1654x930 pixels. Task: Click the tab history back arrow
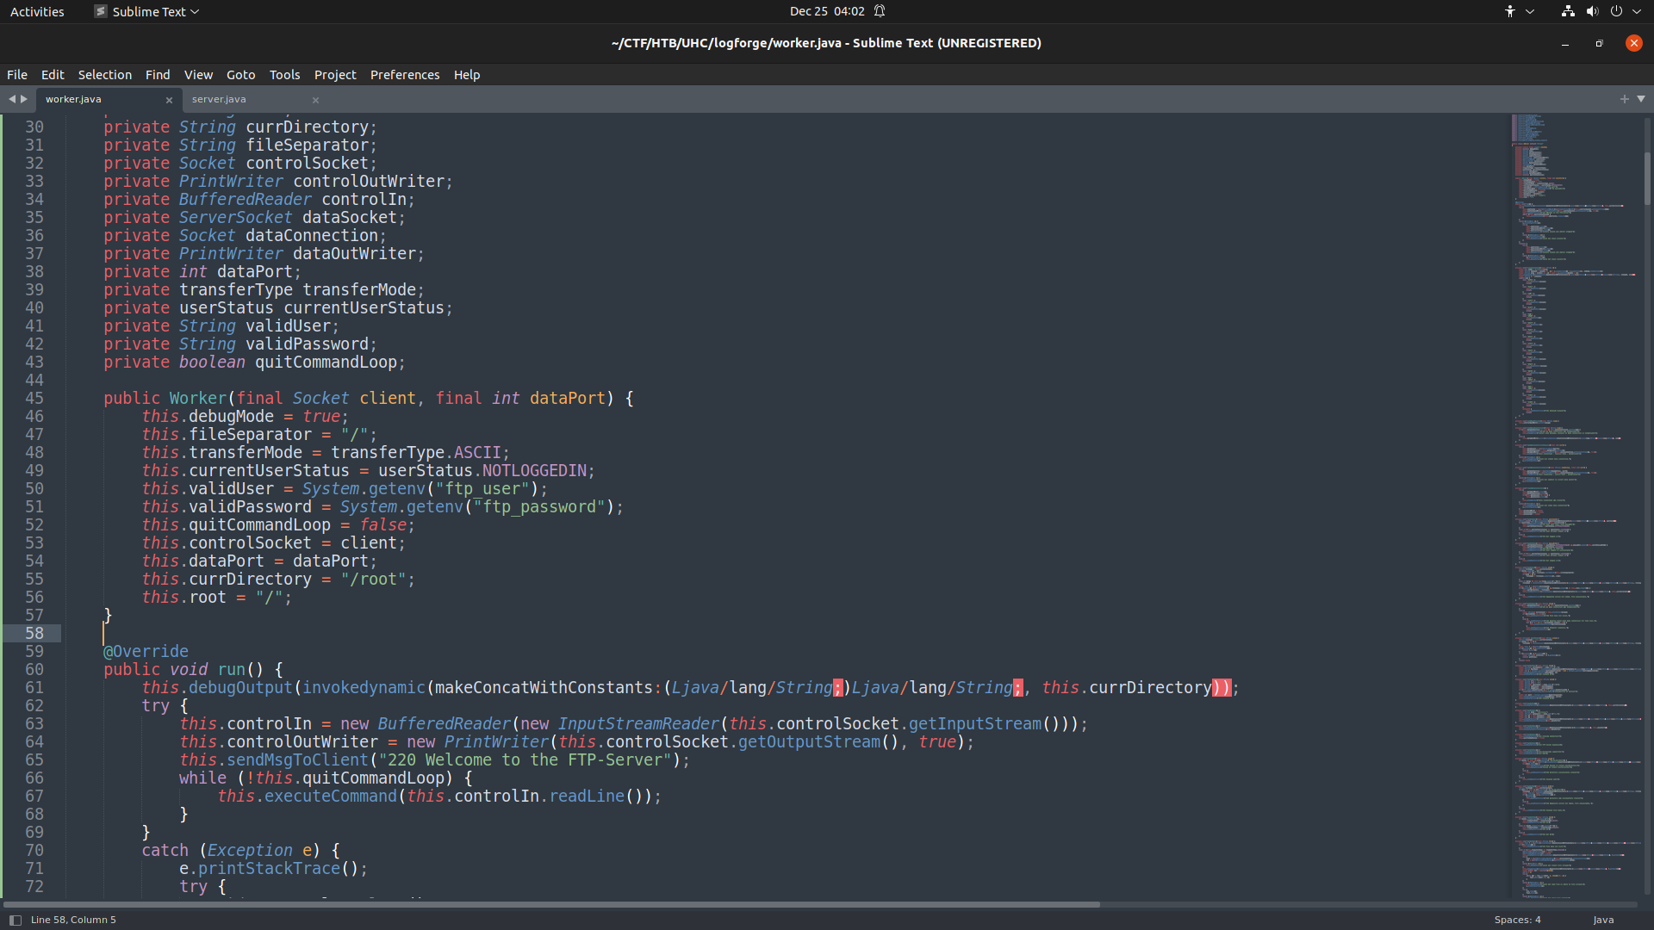12,99
